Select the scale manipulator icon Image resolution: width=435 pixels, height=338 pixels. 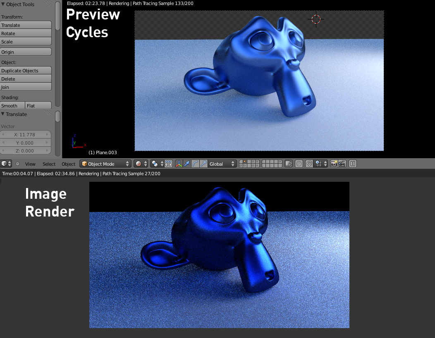[x=203, y=164]
